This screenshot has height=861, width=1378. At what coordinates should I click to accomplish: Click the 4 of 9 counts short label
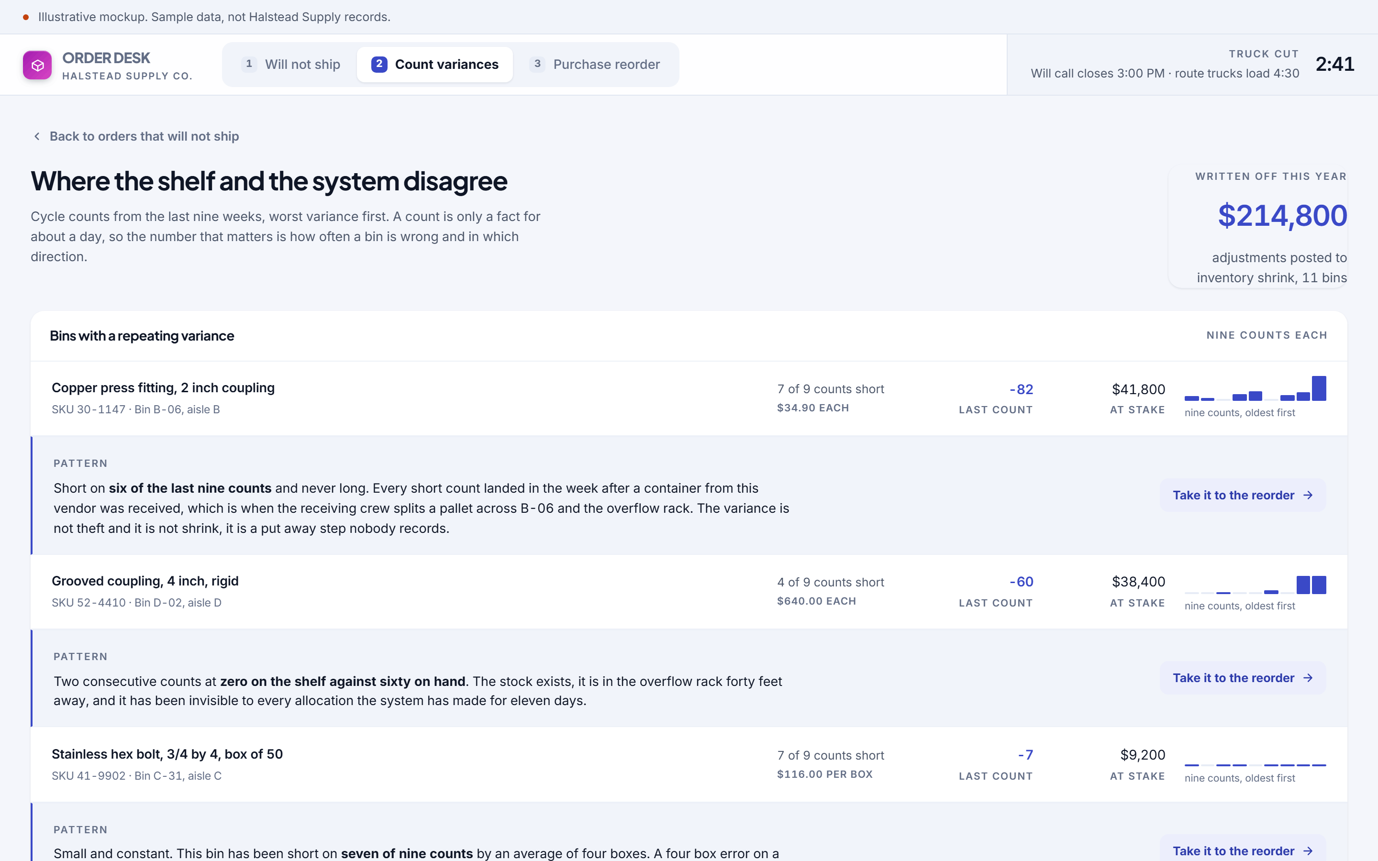point(830,582)
